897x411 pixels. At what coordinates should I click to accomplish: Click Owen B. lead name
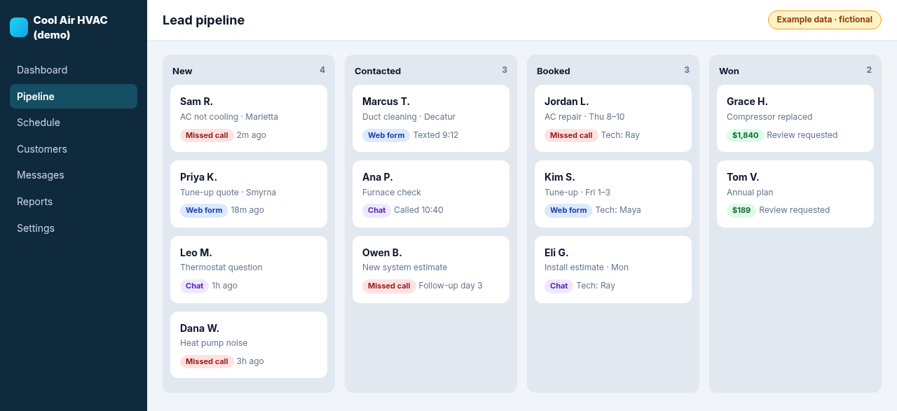[x=382, y=253]
